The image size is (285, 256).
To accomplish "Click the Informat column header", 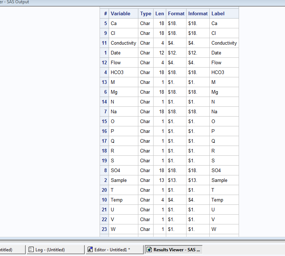I will [198, 13].
